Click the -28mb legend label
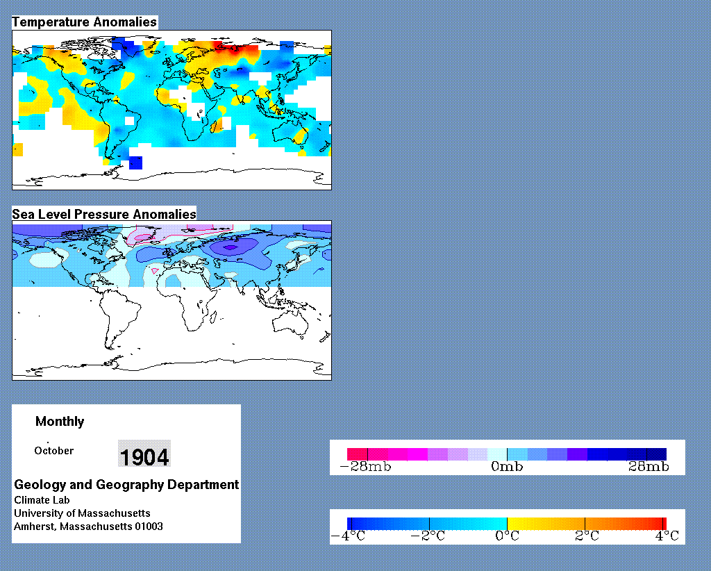Viewport: 711px width, 571px height. (365, 467)
